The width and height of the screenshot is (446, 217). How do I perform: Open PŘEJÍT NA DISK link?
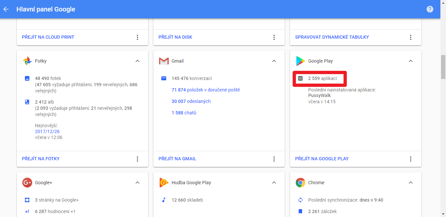(175, 37)
